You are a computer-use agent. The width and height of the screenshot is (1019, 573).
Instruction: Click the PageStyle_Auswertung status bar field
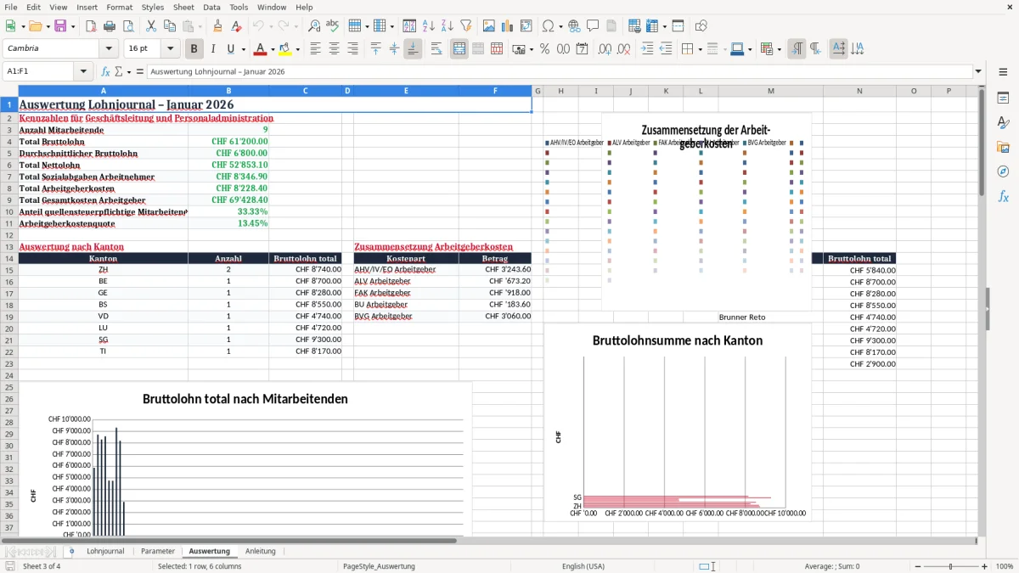coord(379,566)
